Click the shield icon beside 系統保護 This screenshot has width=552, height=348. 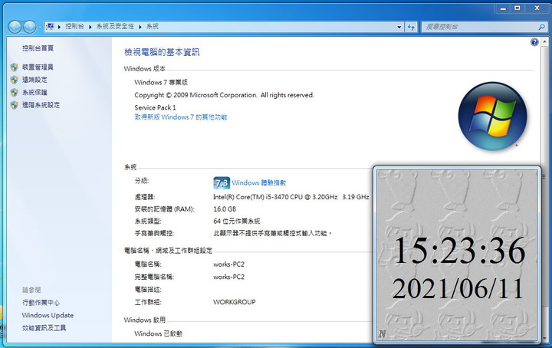click(14, 93)
